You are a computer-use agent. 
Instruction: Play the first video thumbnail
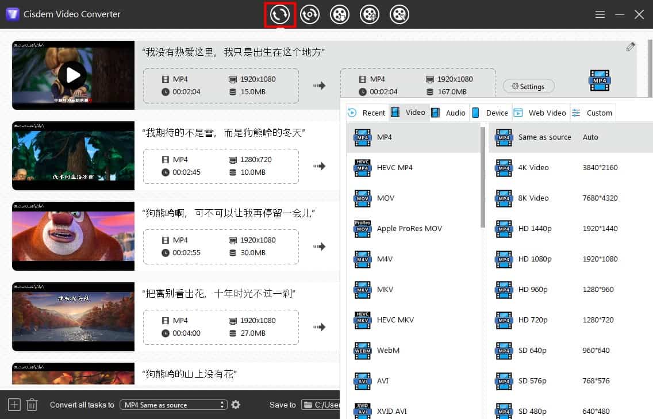tap(72, 75)
